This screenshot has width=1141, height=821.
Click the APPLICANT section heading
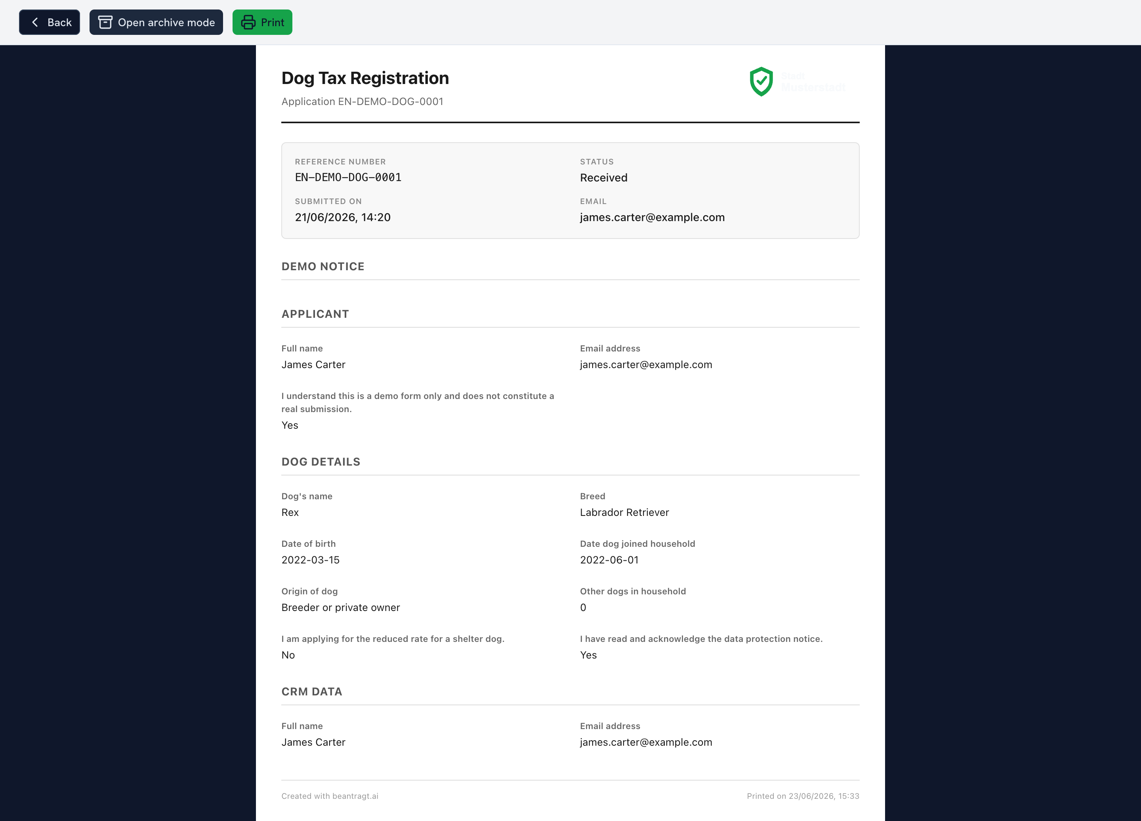click(315, 314)
